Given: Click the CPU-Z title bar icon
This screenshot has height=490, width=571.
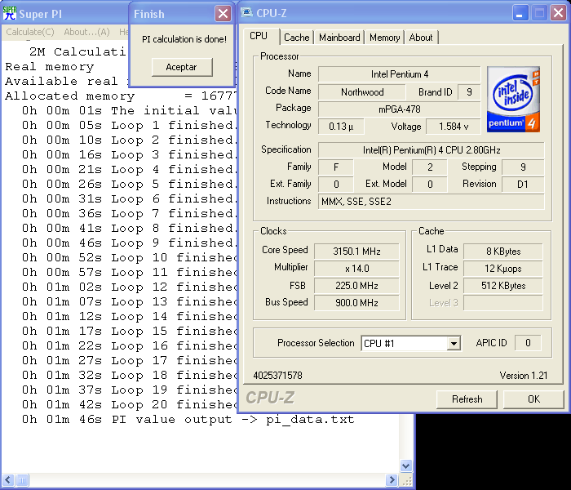Looking at the screenshot, I should [248, 13].
